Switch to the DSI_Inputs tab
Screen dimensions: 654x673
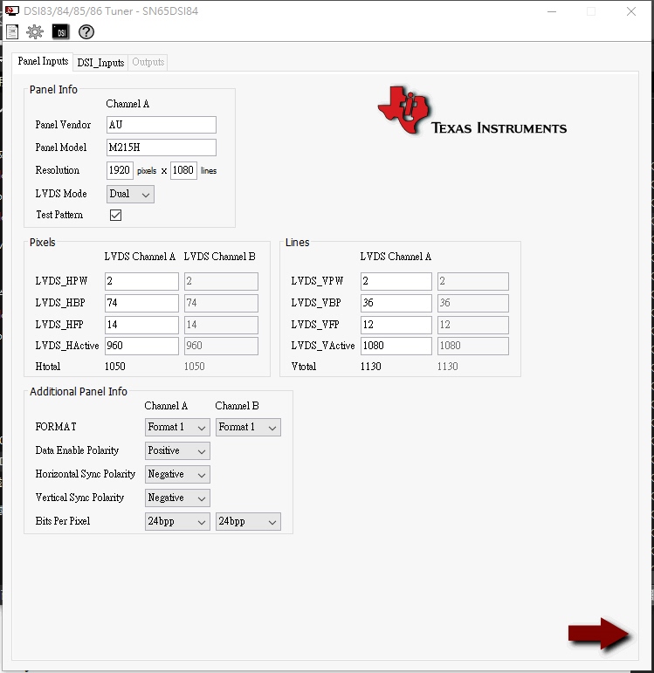pos(100,63)
